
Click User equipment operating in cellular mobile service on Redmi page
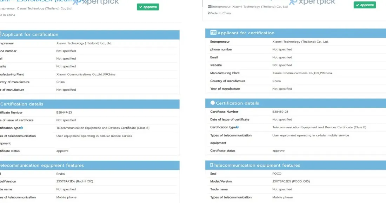click(x=94, y=136)
